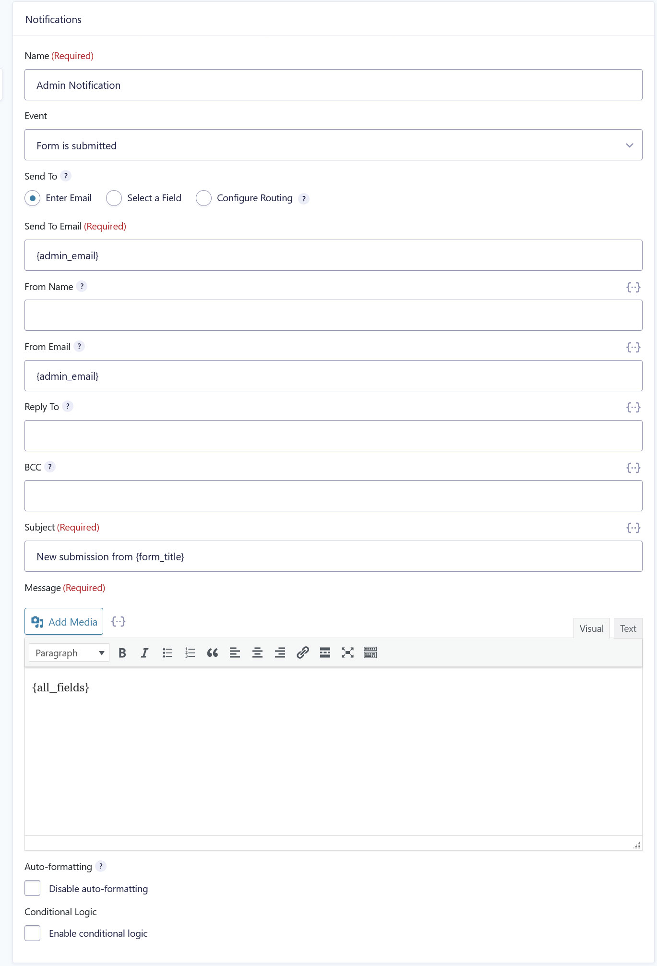Check Disable auto-formatting box
The height and width of the screenshot is (966, 657).
pyautogui.click(x=33, y=888)
